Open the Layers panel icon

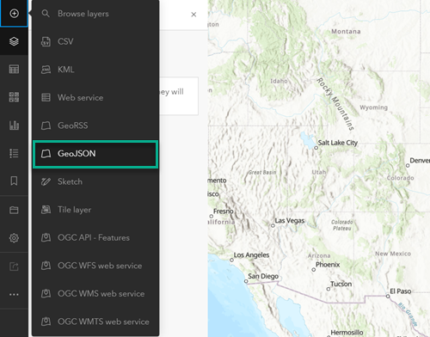14,41
